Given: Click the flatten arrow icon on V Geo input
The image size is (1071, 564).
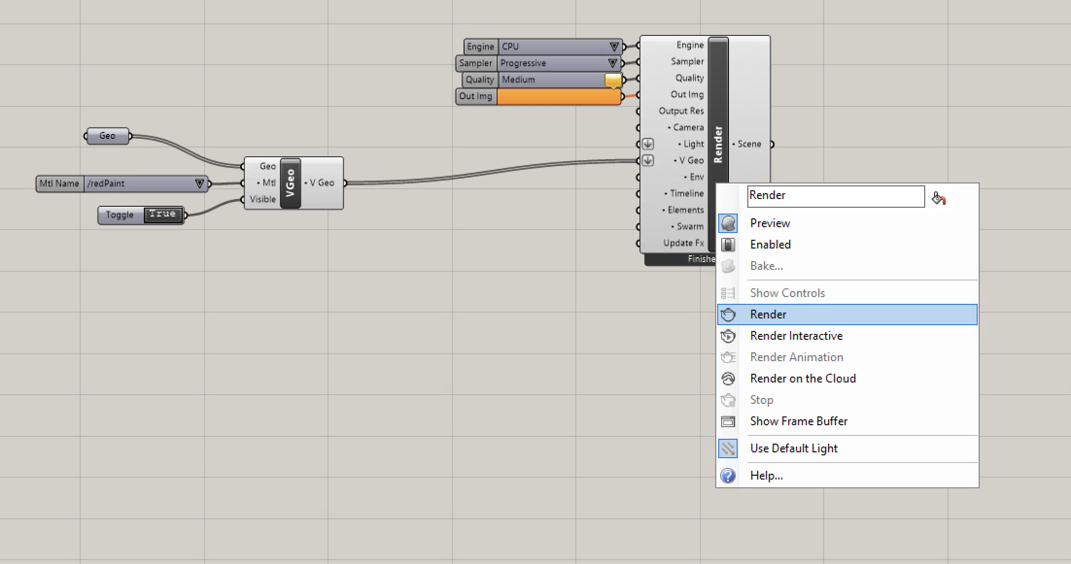Looking at the screenshot, I should coord(648,161).
